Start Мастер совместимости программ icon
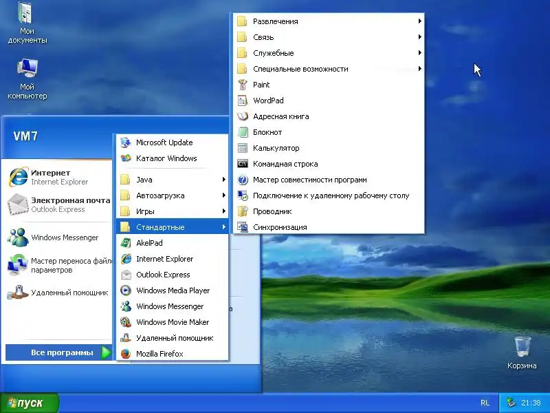The width and height of the screenshot is (550, 413). tap(243, 180)
